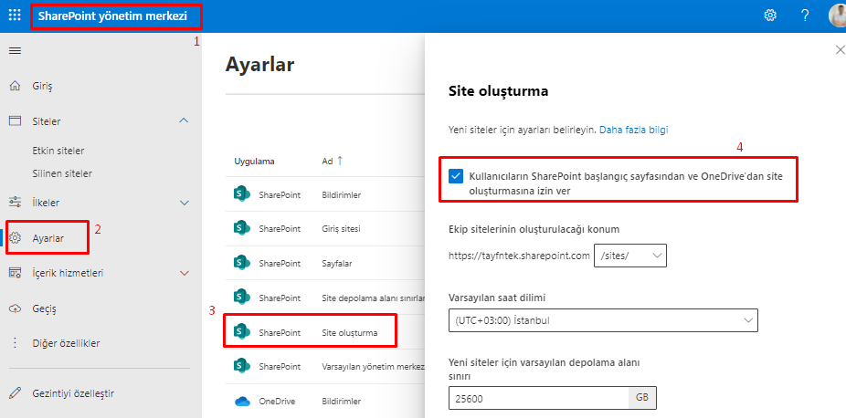Select Silinen siteler in the sidebar
The width and height of the screenshot is (846, 418).
[x=62, y=173]
